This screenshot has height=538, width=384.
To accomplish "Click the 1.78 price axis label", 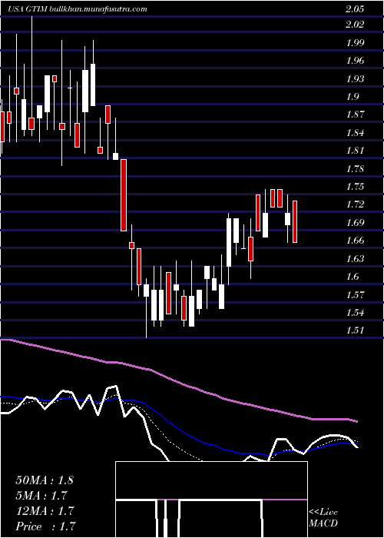I will (x=355, y=169).
